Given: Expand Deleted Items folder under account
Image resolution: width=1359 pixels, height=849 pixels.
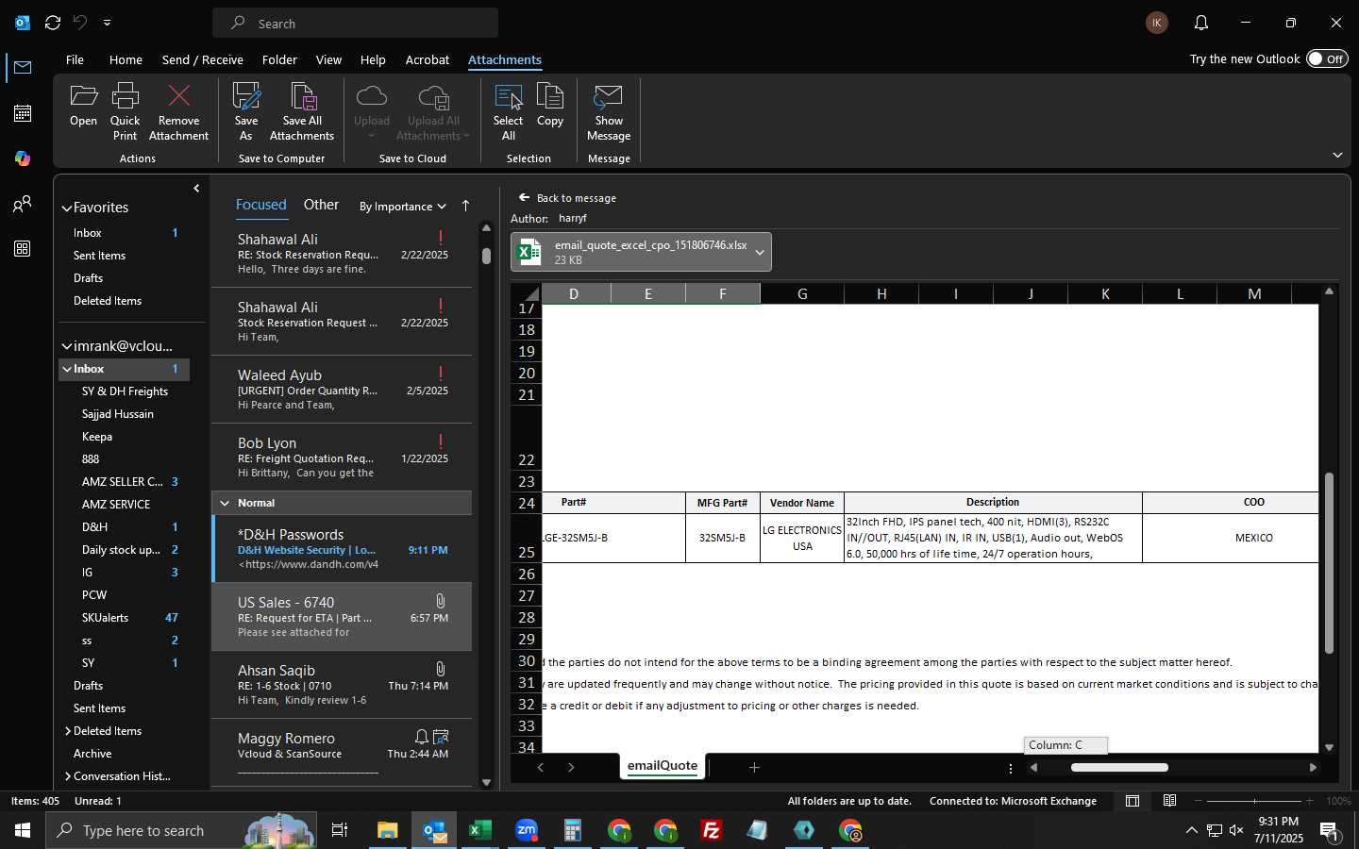Looking at the screenshot, I should [x=68, y=731].
